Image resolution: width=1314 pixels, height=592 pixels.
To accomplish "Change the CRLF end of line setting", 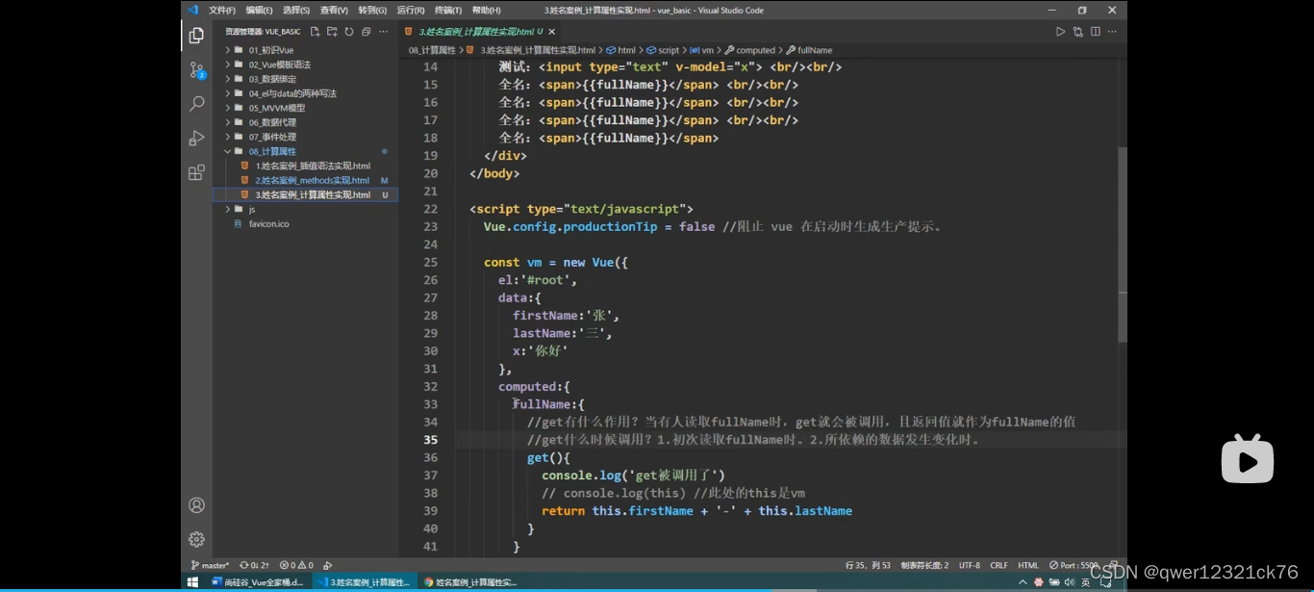I will coord(999,565).
